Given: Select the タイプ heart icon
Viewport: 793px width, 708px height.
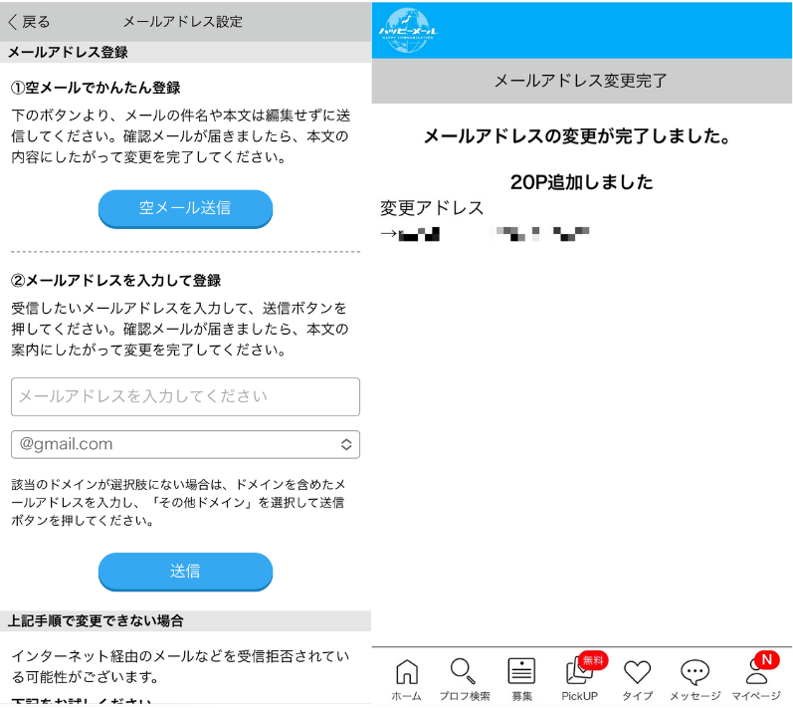Looking at the screenshot, I should click(x=637, y=672).
